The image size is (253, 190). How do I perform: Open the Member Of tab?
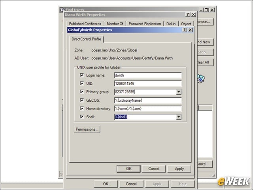115,24
